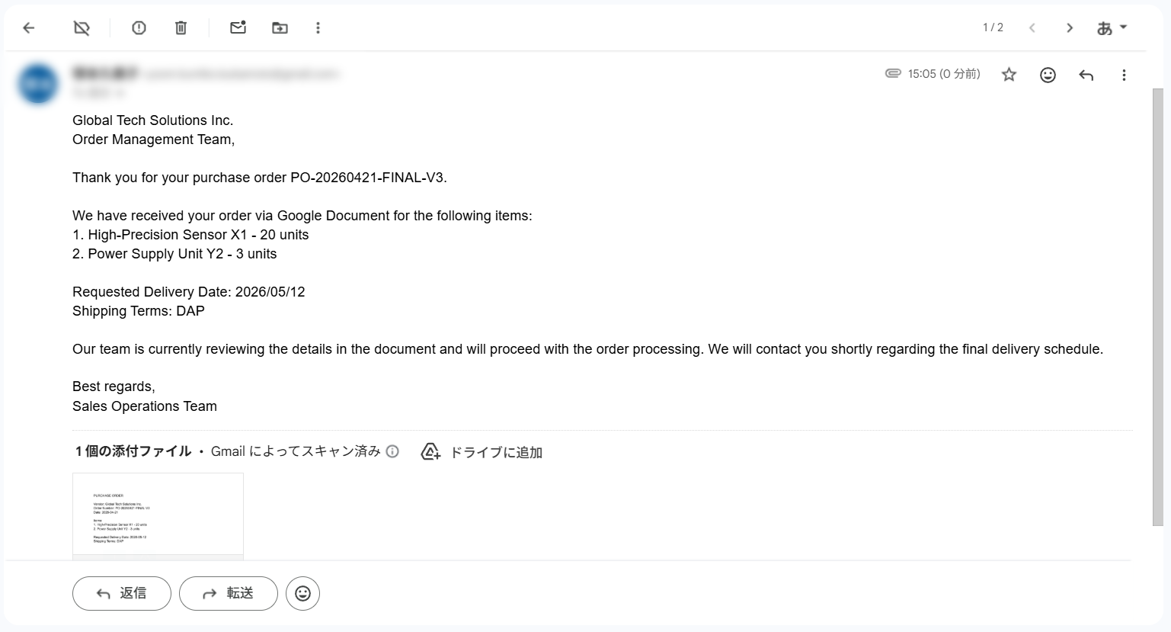Image resolution: width=1171 pixels, height=632 pixels.
Task: Delete this email with trash icon
Action: pos(181,28)
